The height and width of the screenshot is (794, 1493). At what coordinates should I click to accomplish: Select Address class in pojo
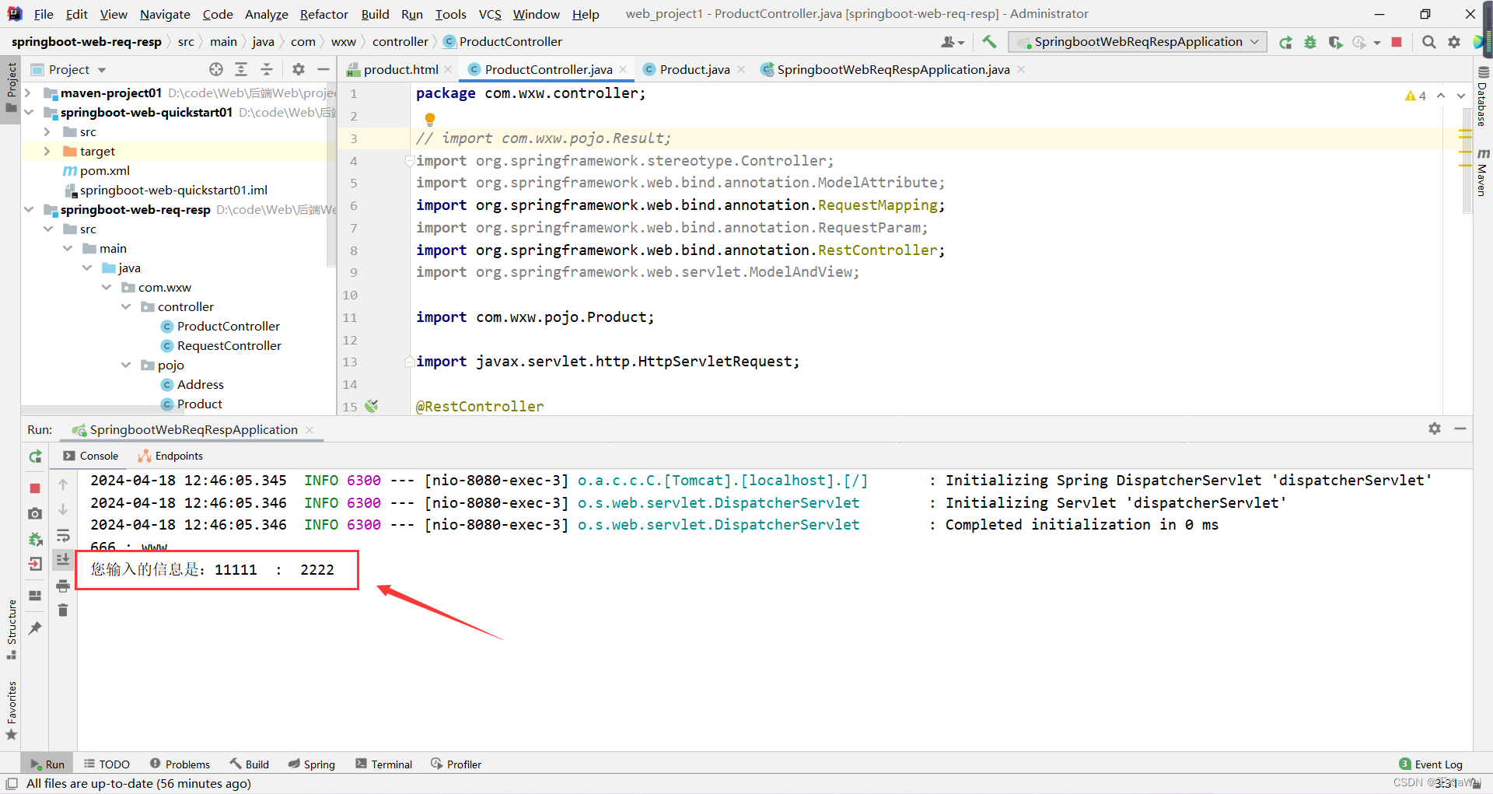point(200,385)
